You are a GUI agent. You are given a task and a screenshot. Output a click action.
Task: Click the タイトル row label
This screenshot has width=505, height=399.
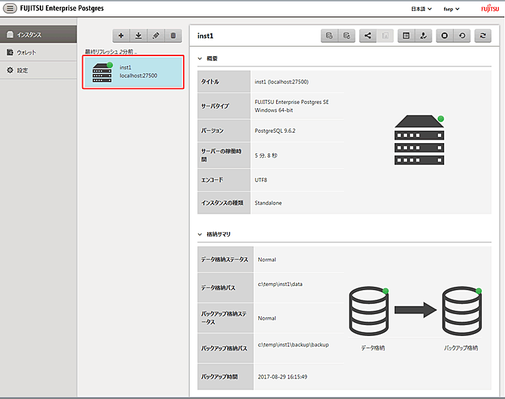point(224,81)
